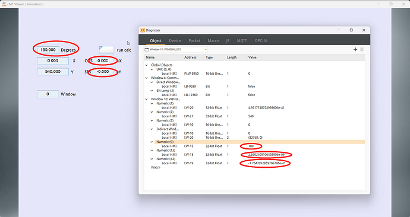Add a watch item with plus icon
Viewport: 410px width, 217px height.
355,49
